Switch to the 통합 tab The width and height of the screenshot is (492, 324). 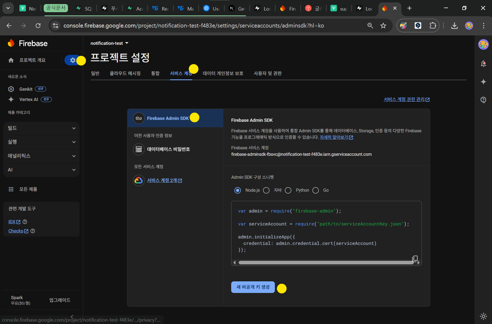(155, 73)
